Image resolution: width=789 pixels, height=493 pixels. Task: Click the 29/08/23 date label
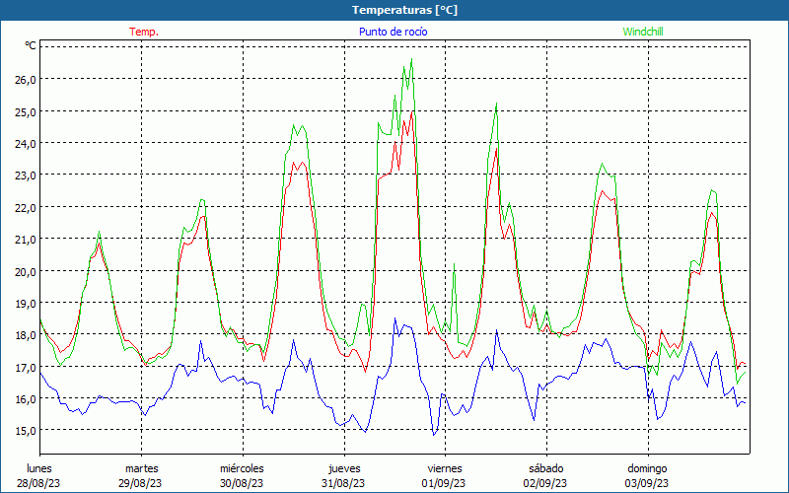[x=140, y=483]
